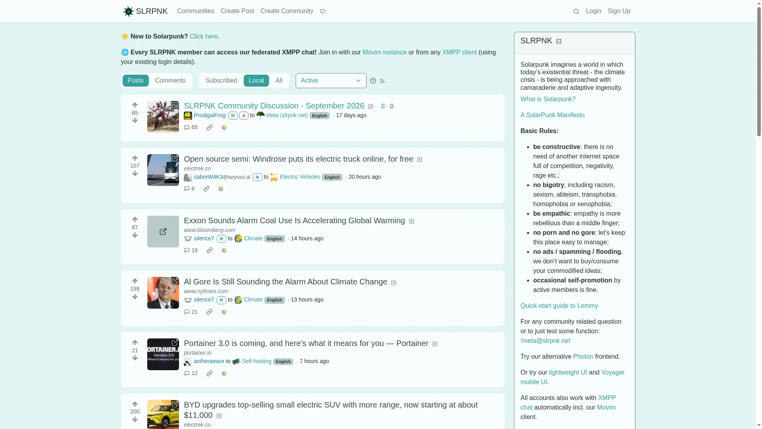Go to Create Post
Viewport: 762px width, 429px height.
[x=237, y=11]
